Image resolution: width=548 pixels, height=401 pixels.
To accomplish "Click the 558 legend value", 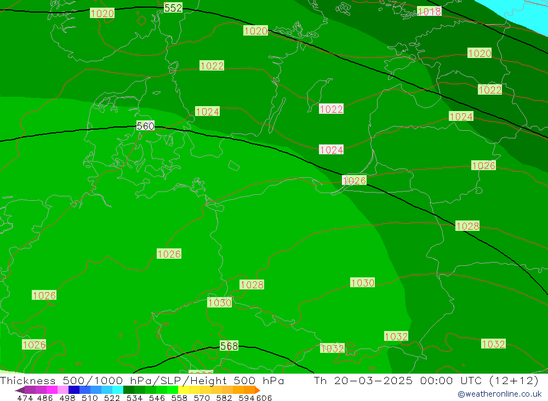I will point(179,398).
